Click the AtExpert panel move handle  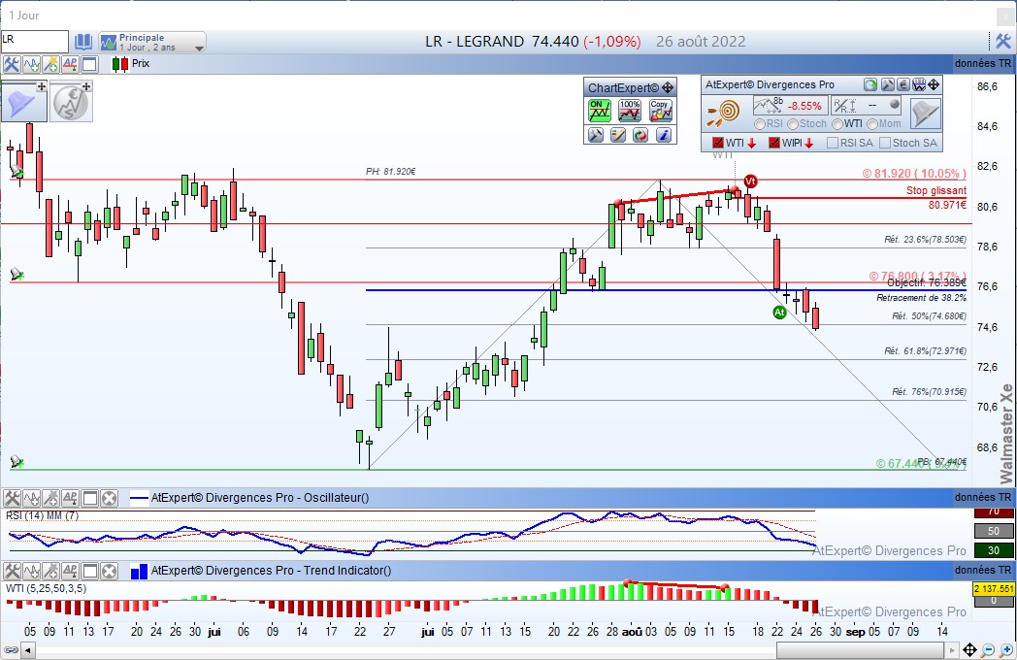(x=934, y=84)
